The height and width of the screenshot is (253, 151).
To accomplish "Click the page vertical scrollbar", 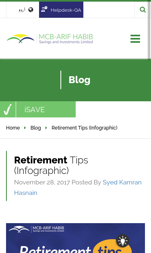I will coord(149,31).
